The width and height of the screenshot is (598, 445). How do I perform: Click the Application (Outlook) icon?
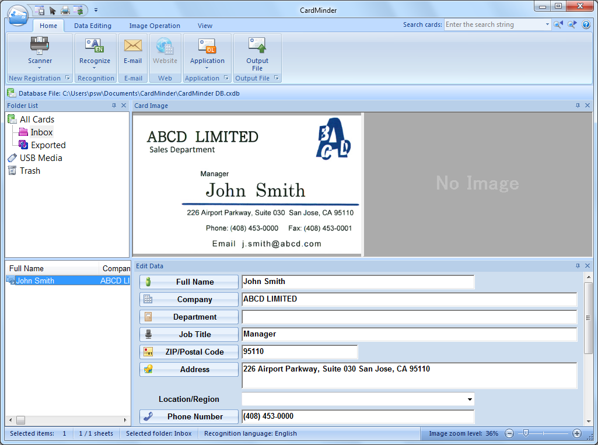(207, 45)
